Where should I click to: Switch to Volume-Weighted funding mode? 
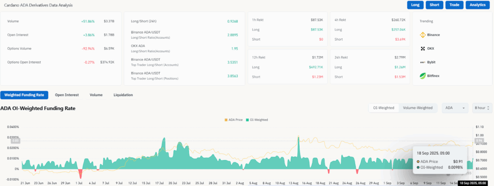(x=418, y=108)
